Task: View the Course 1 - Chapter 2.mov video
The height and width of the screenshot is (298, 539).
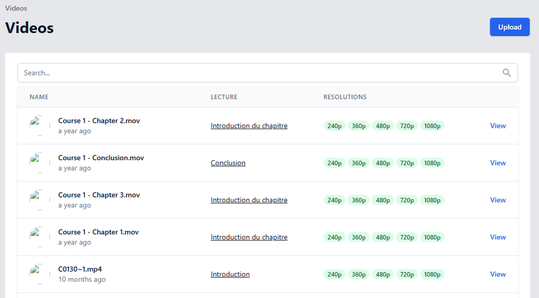Action: coord(498,126)
